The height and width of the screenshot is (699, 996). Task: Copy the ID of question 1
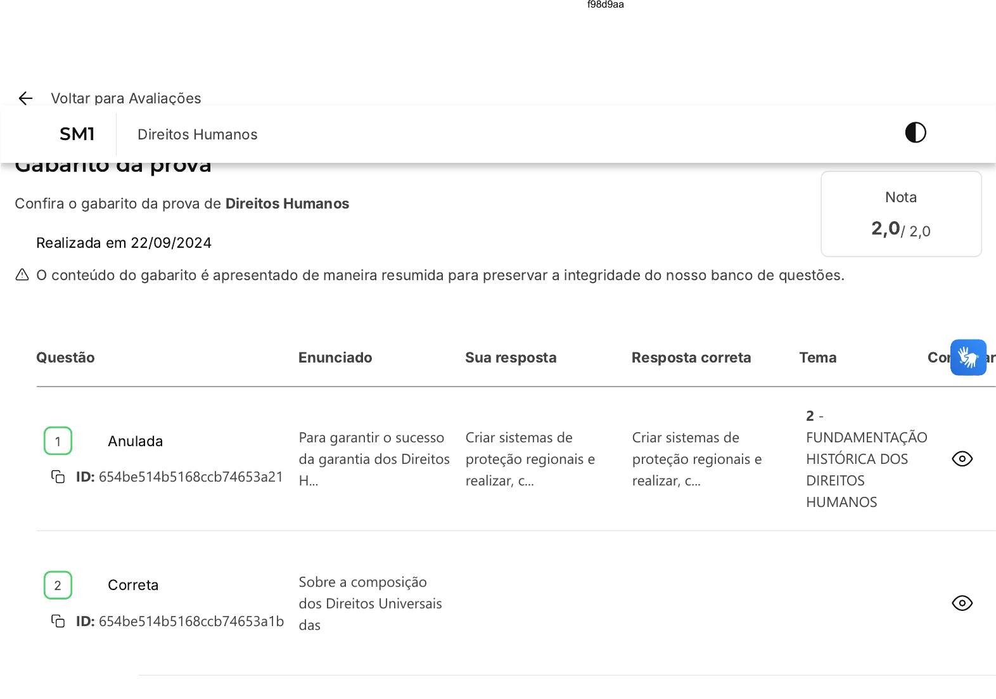point(58,477)
